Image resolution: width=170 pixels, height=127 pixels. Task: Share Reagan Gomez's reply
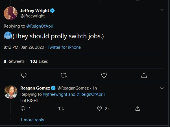138,108
